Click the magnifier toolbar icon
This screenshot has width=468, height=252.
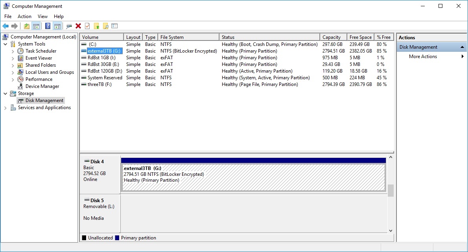pyautogui.click(x=69, y=26)
